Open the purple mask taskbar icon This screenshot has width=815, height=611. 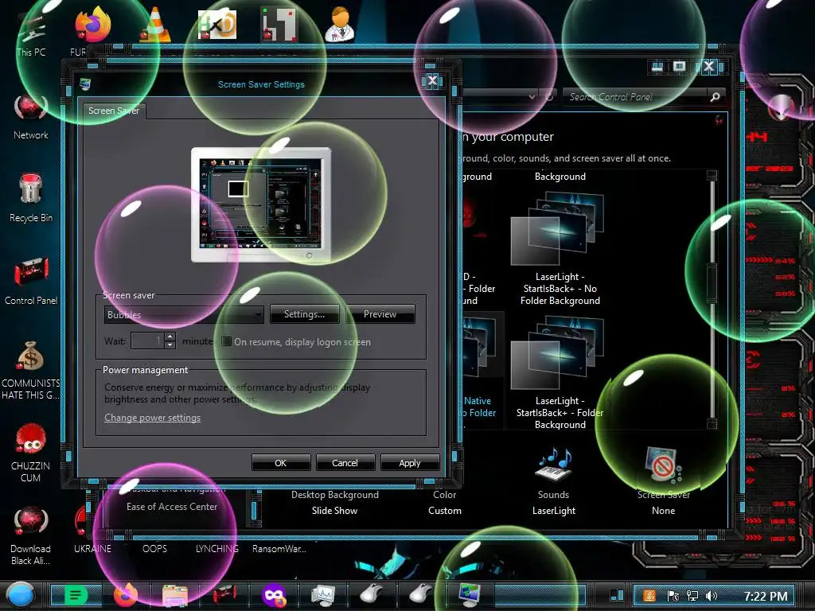(274, 595)
